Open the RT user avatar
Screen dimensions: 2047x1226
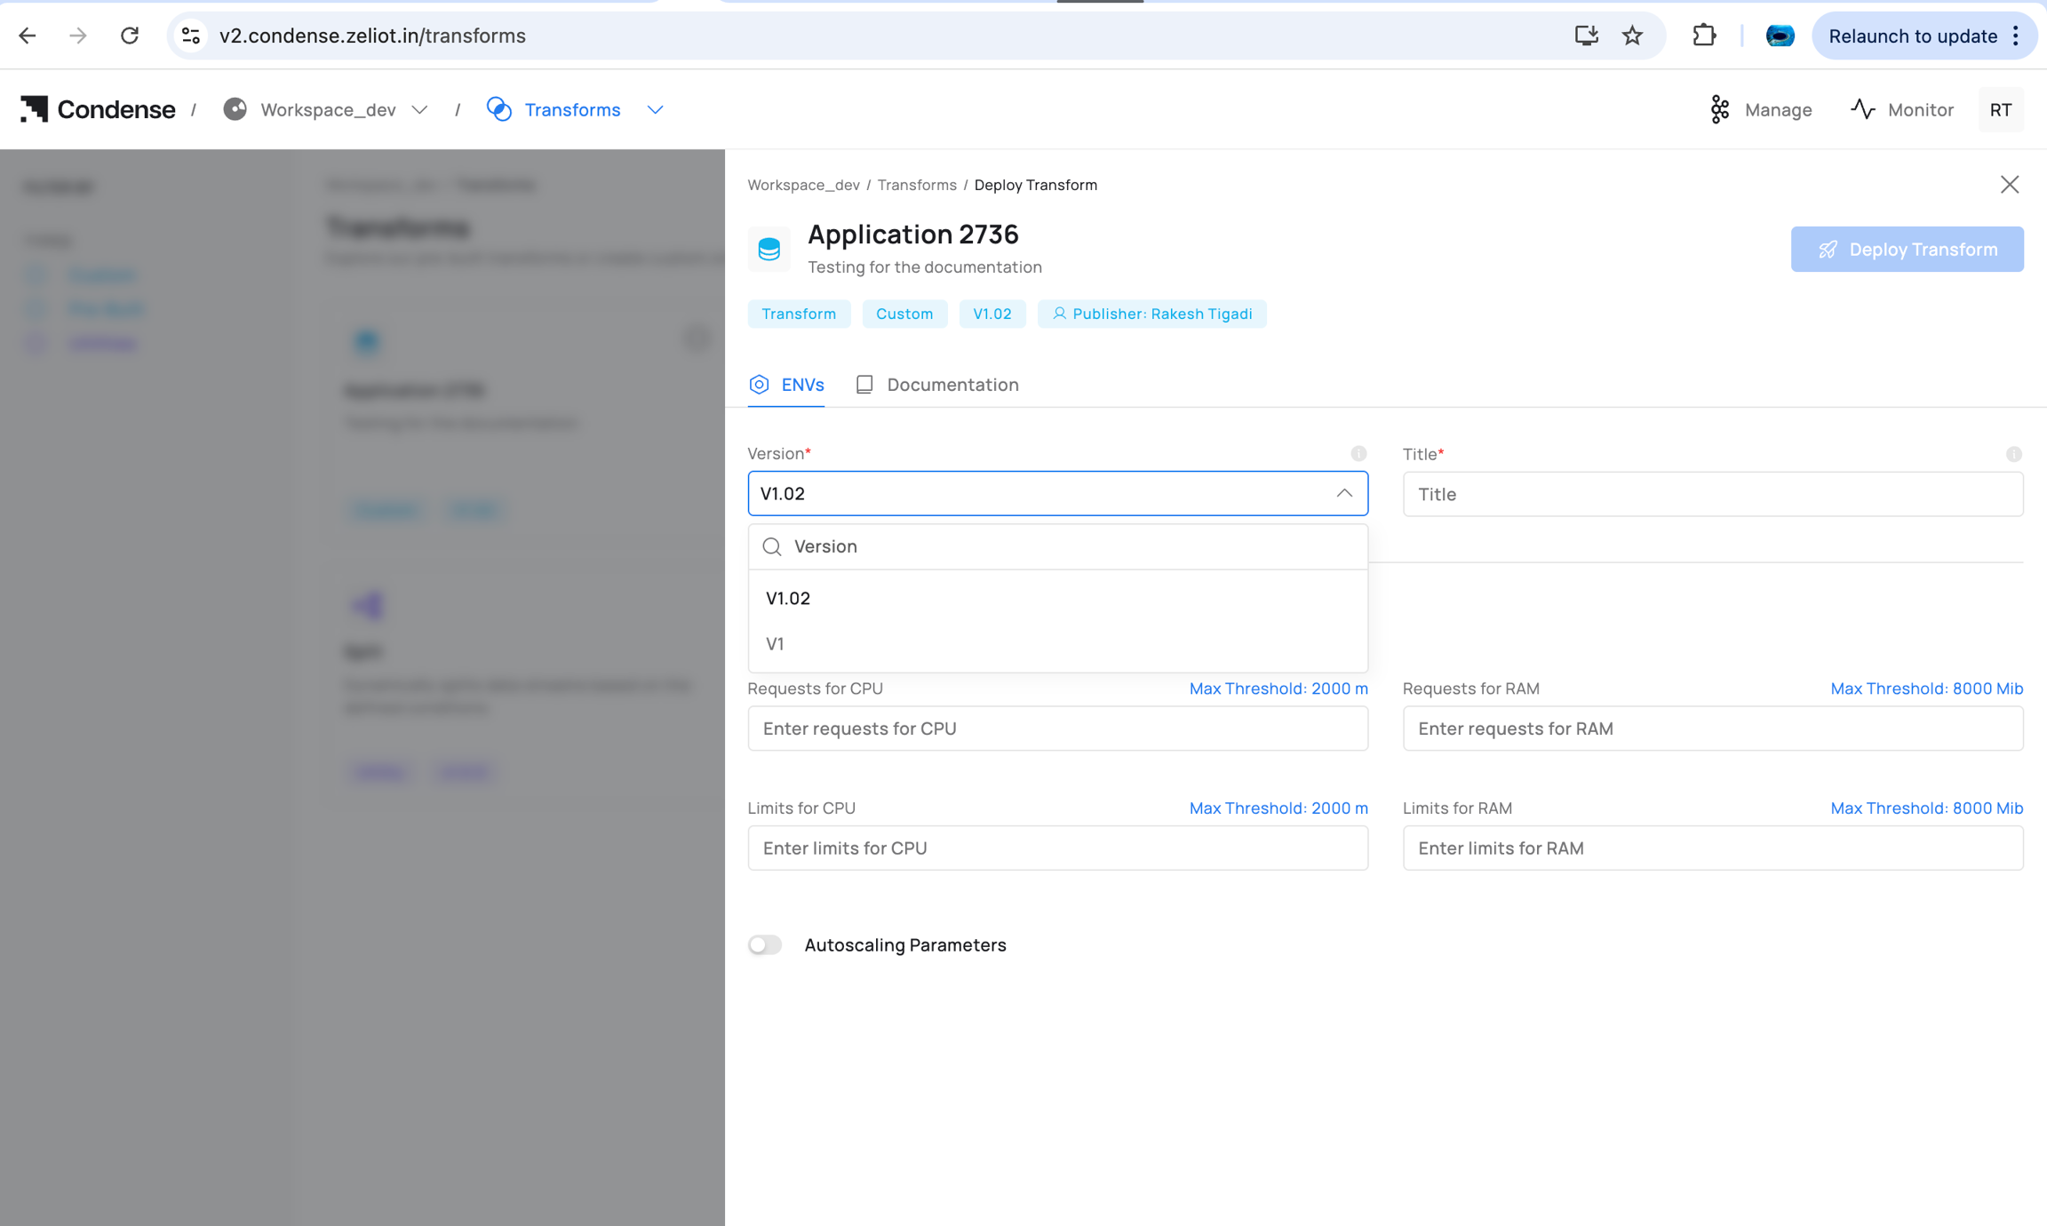point(2000,109)
